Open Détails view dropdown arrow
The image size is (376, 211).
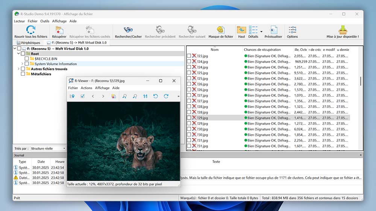point(261,31)
